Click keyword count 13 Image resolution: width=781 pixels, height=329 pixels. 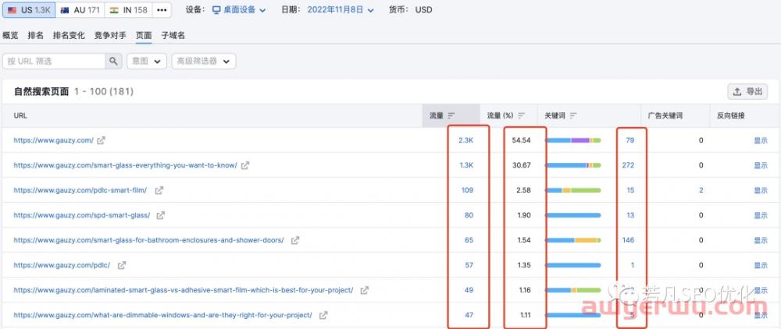point(630,215)
